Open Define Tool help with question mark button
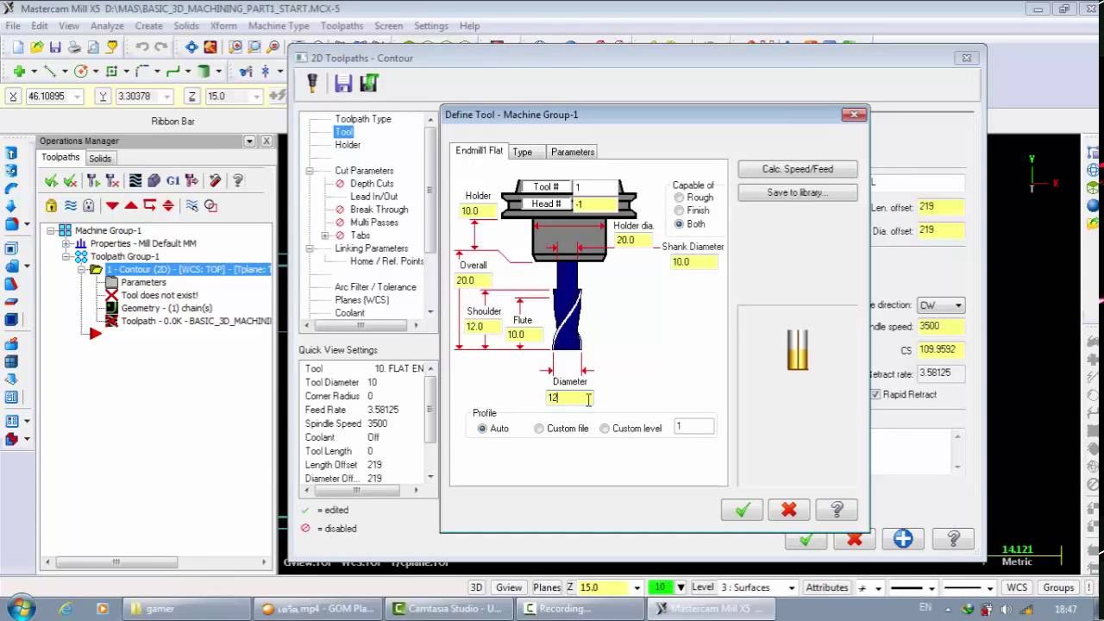Screen dimensions: 1104x621 [x=837, y=510]
